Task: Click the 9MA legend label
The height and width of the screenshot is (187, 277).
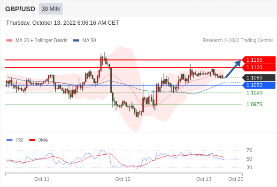Action: [x=43, y=140]
